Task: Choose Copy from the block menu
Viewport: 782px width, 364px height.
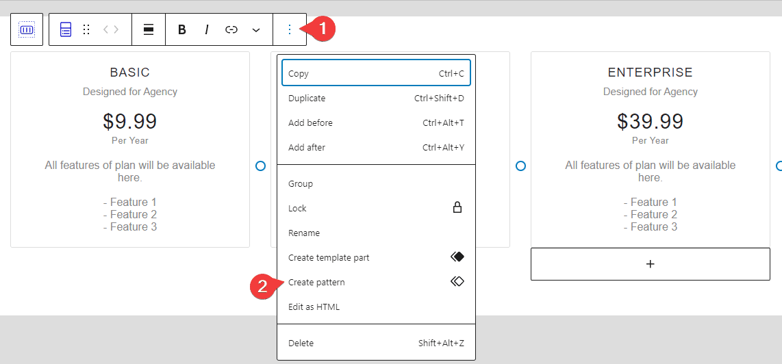Action: [x=376, y=73]
